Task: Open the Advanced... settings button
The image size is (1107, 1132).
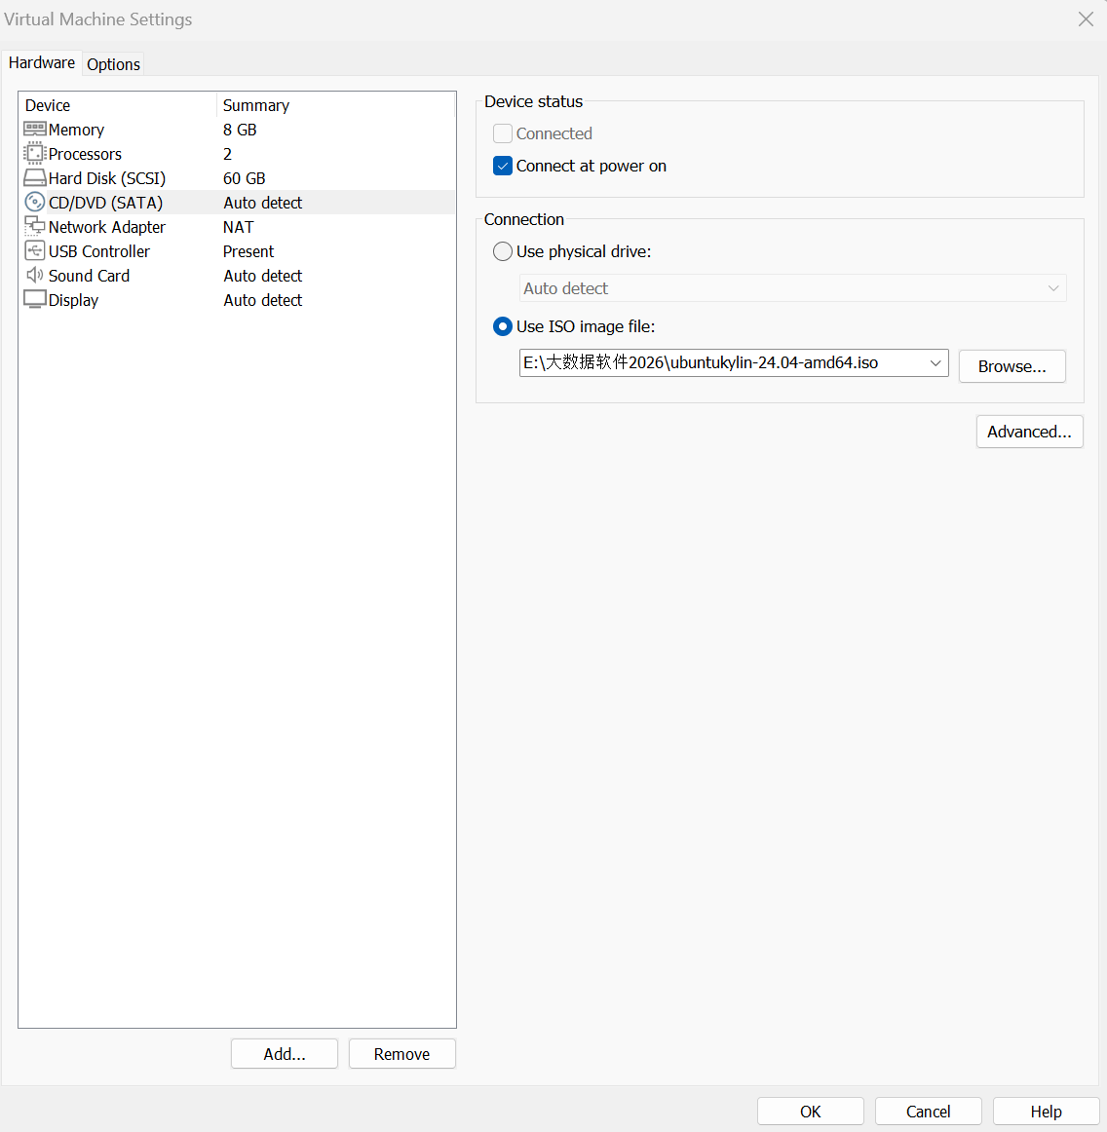Action: point(1029,432)
